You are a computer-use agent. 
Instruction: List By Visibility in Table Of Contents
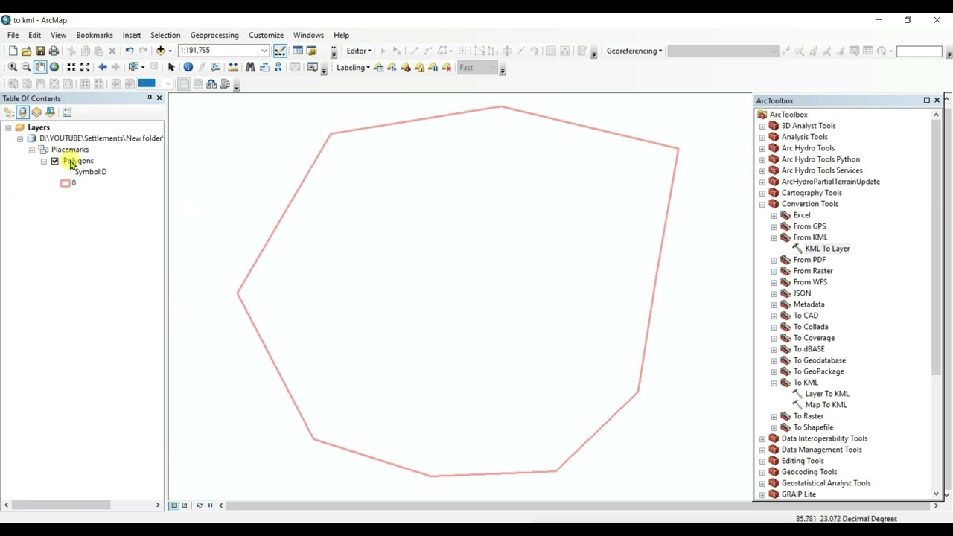point(36,112)
